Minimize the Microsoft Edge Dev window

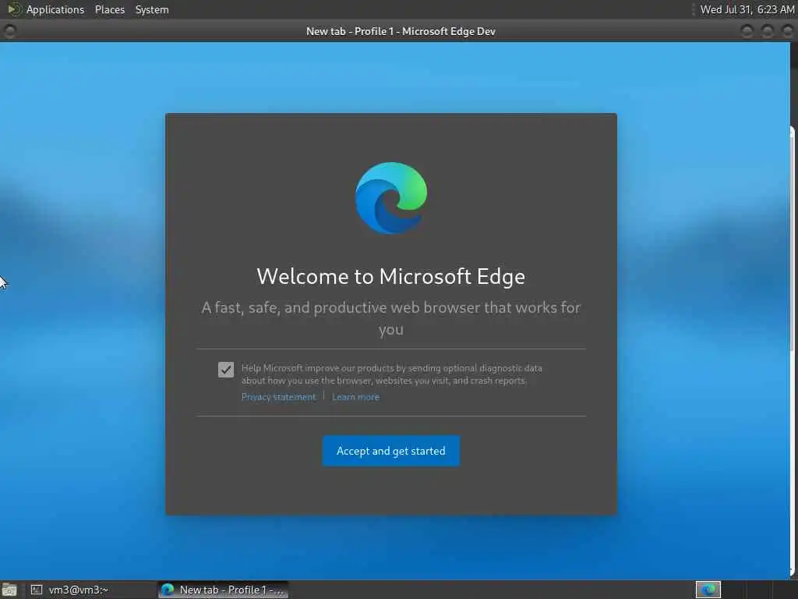click(x=747, y=31)
